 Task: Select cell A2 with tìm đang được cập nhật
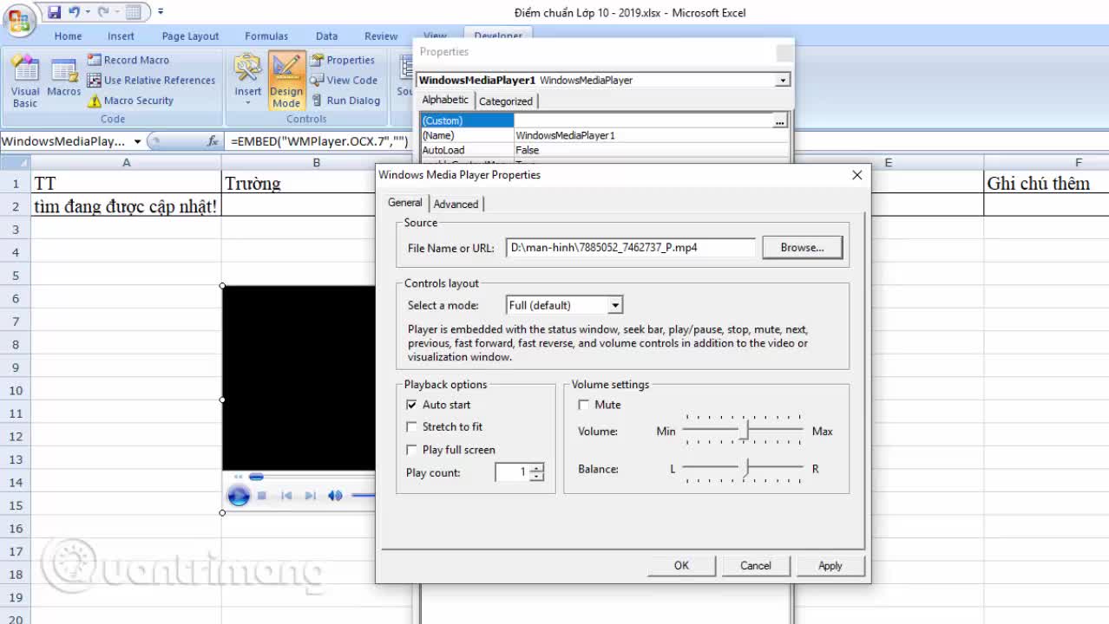pyautogui.click(x=126, y=206)
